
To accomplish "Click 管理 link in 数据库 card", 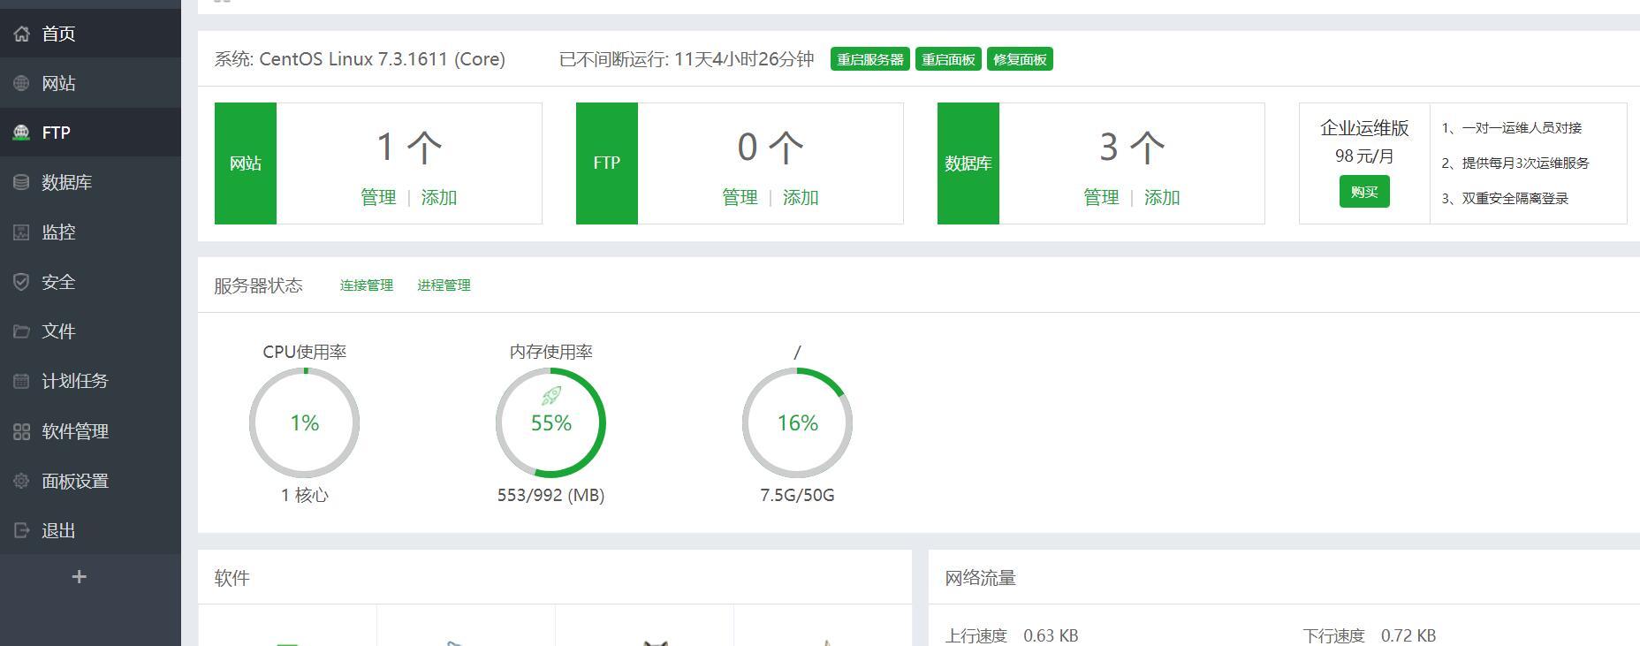I will click(1101, 197).
